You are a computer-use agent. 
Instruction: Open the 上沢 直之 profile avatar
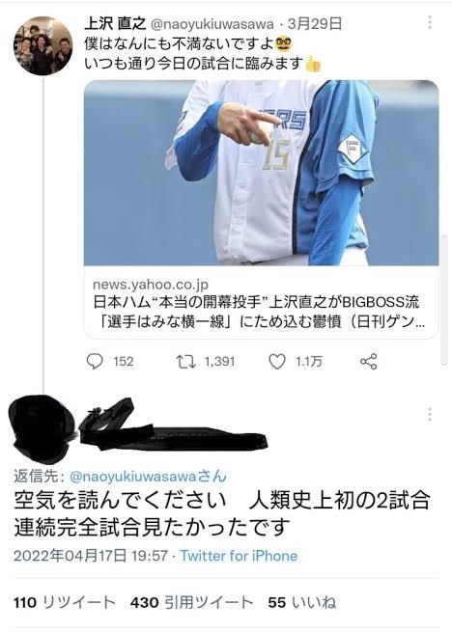coord(43,45)
